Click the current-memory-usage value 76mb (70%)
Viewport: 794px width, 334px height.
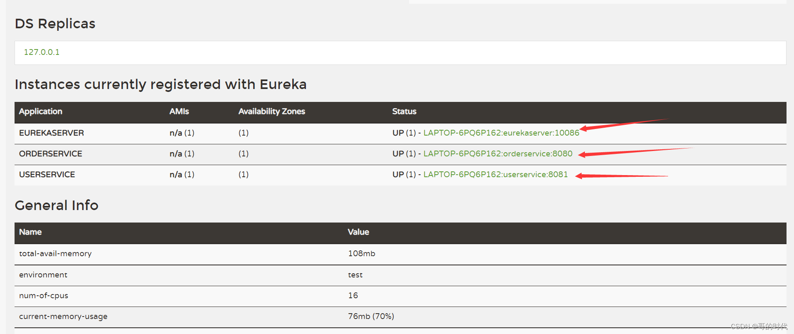tap(371, 317)
